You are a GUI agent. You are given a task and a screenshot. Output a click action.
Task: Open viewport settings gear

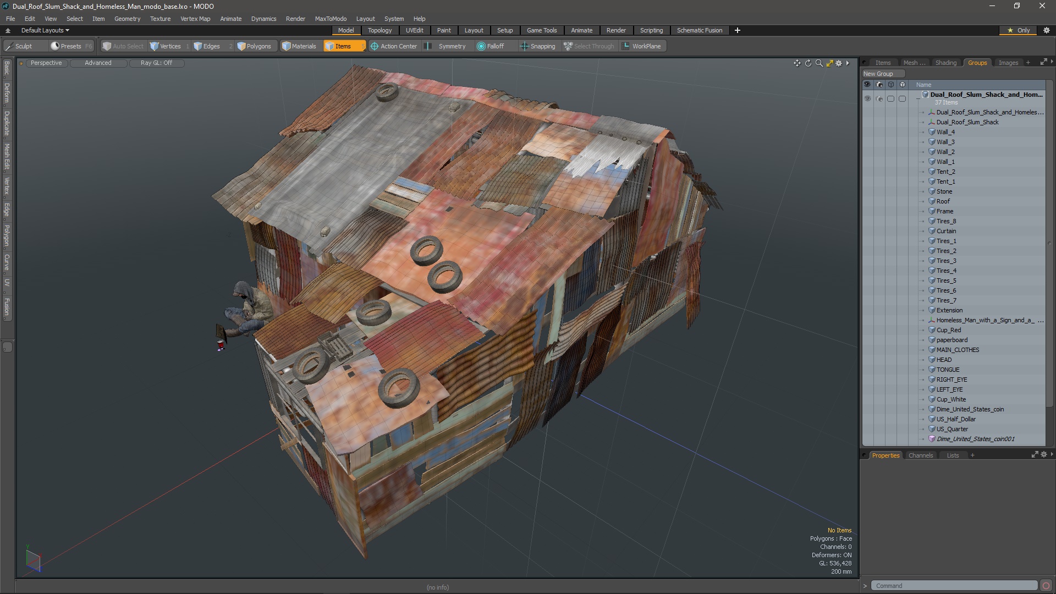[x=839, y=63]
